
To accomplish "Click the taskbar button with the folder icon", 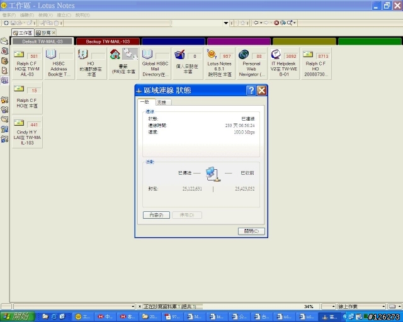I will [150, 316].
